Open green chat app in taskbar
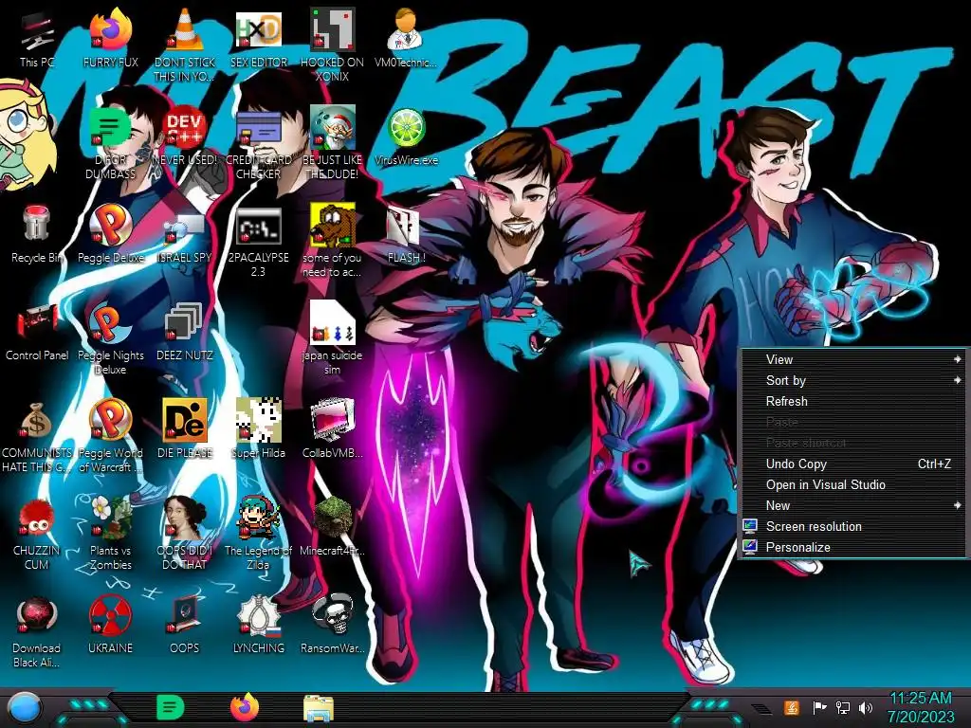 170,707
